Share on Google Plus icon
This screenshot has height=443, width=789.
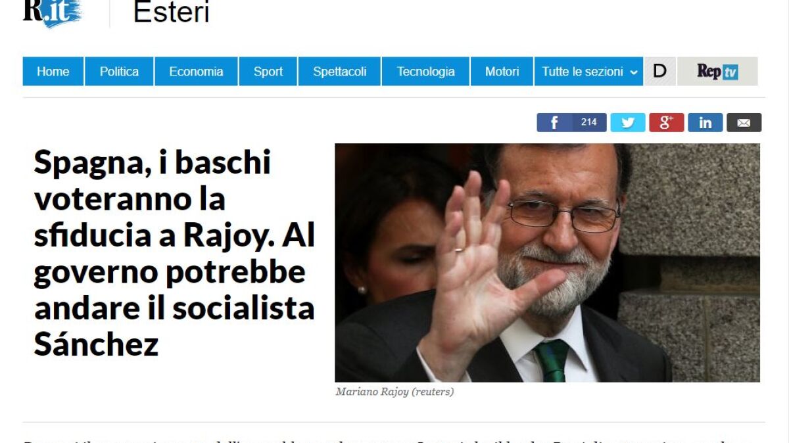667,123
